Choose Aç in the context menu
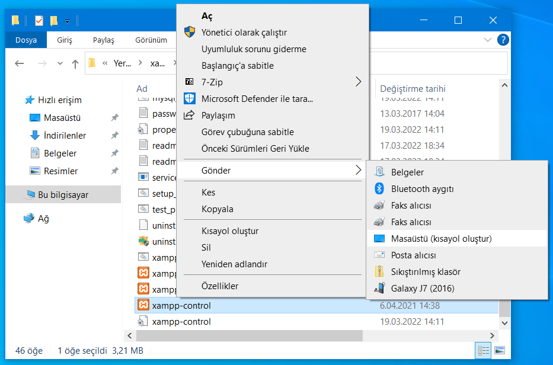This screenshot has height=365, width=553. 273,16
